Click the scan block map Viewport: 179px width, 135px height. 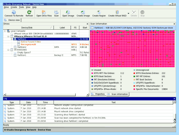pos(132,49)
